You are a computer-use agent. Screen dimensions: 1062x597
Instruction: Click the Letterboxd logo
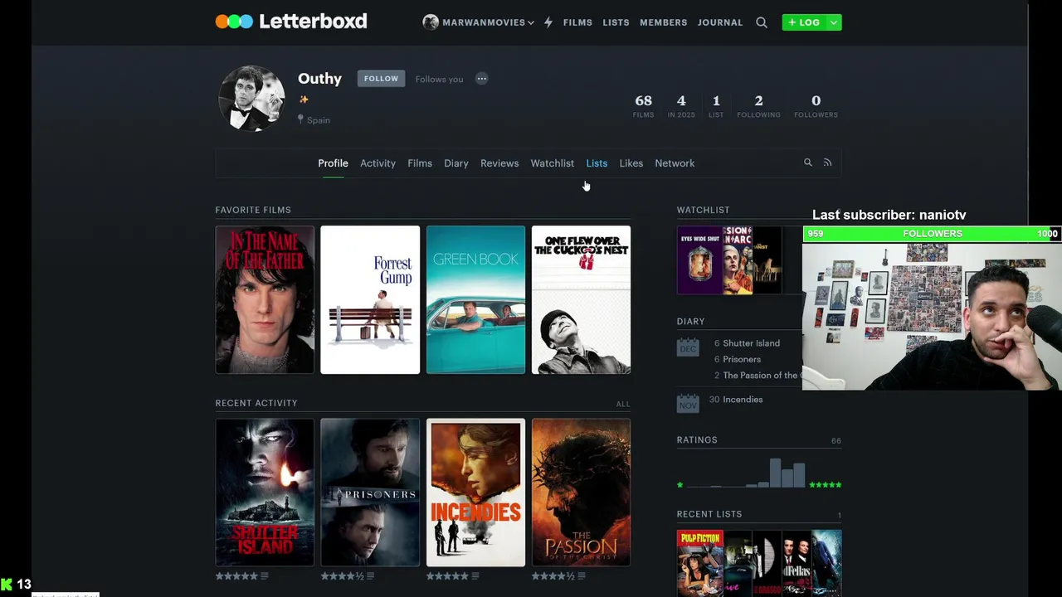click(291, 22)
